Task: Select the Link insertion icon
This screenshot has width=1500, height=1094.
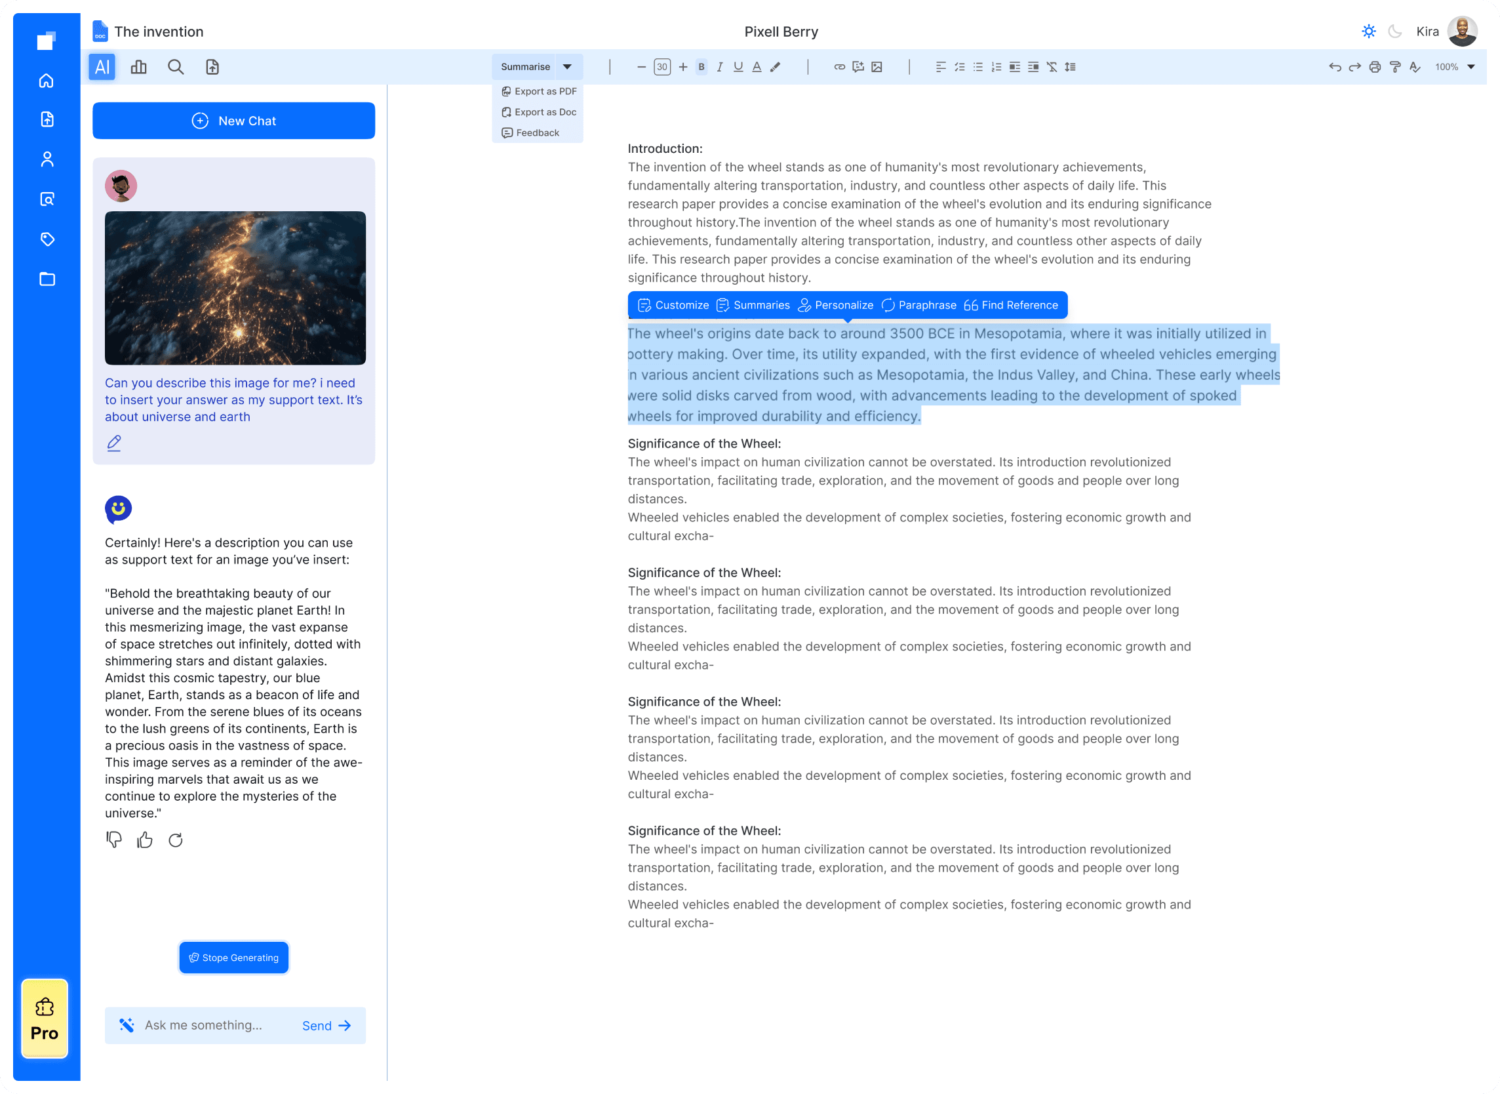Action: [839, 66]
